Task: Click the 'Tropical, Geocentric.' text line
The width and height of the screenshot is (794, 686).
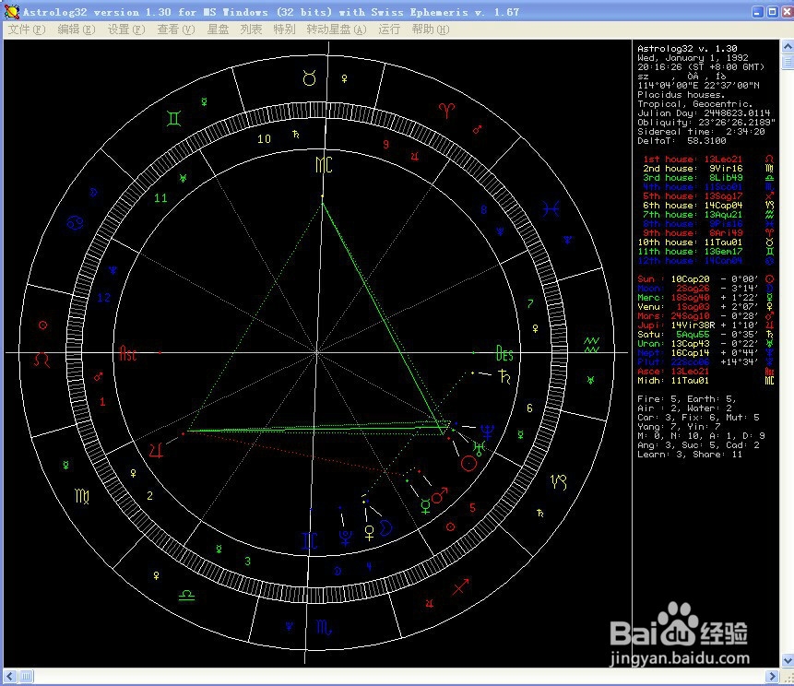Action: [x=694, y=104]
